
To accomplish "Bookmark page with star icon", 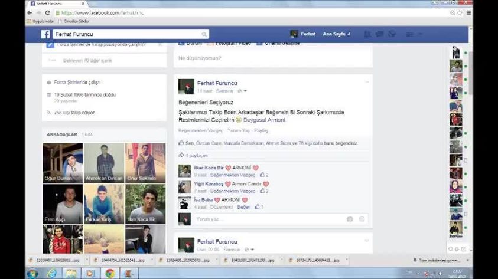I will coord(460,13).
